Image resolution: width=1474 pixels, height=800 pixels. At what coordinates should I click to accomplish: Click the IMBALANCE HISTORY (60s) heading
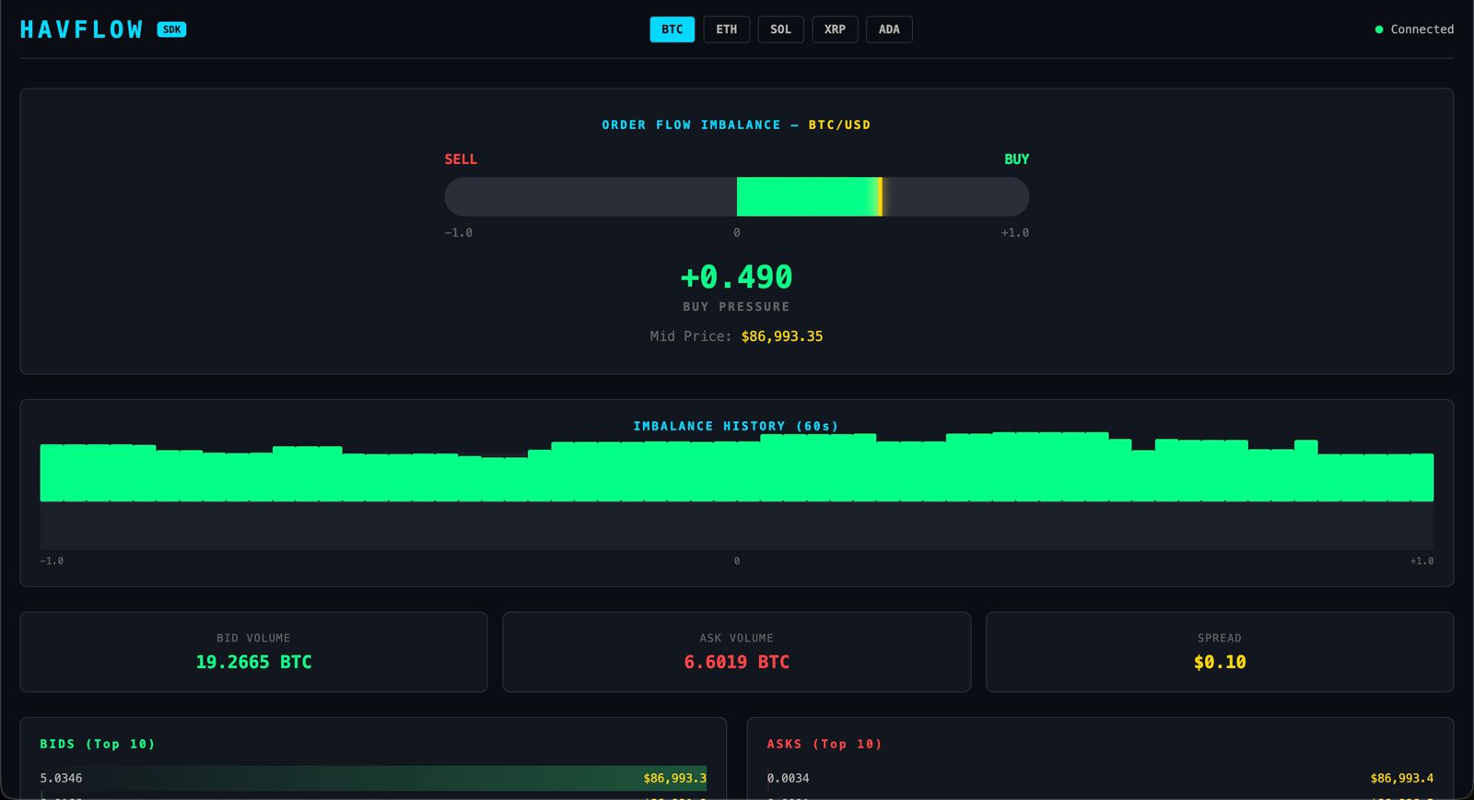pyautogui.click(x=736, y=426)
